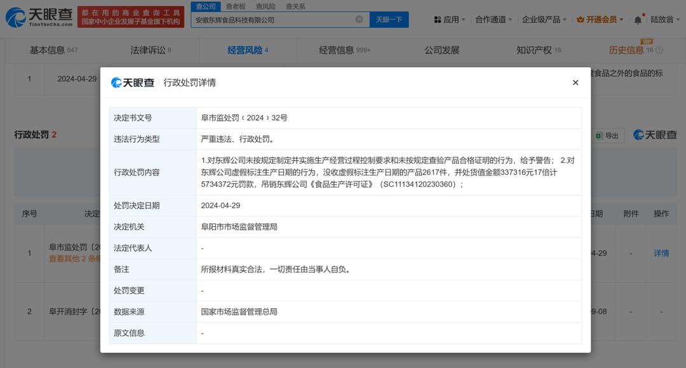686x368 pixels.
Task: Click the red banner 都在用的商业查询工具
Action: (x=131, y=17)
